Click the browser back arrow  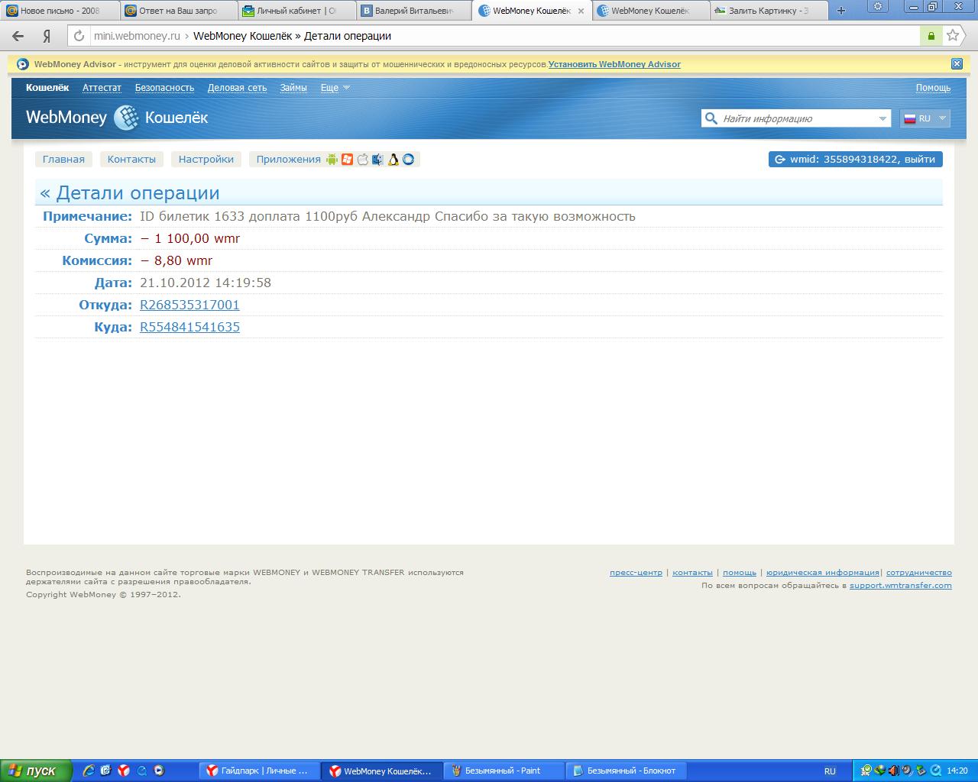(18, 36)
